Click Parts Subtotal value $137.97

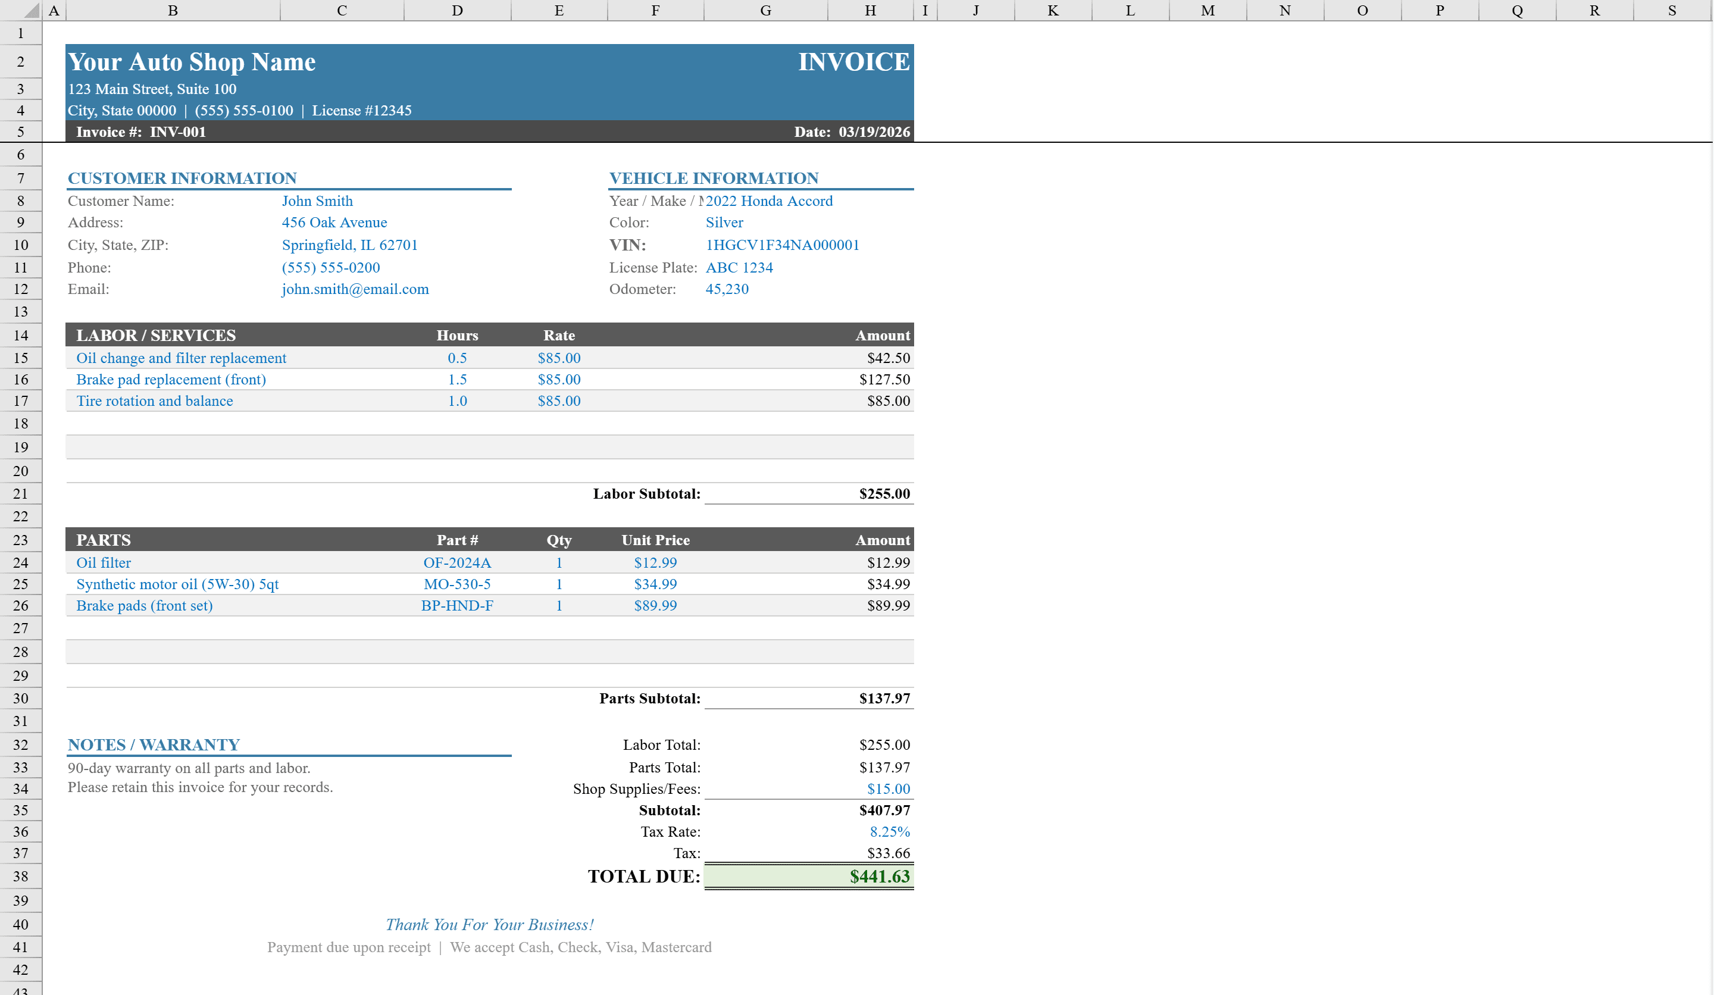(884, 699)
